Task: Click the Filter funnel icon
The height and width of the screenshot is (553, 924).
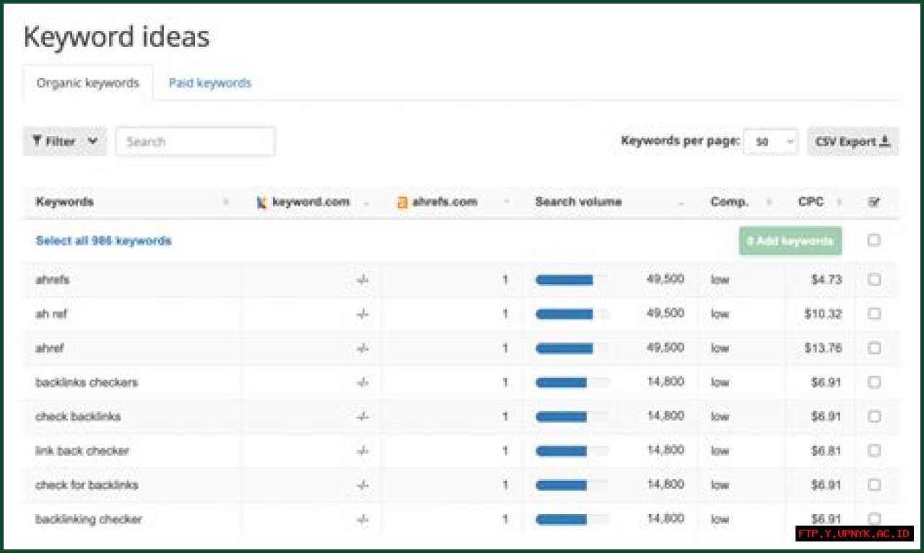Action: coord(35,141)
